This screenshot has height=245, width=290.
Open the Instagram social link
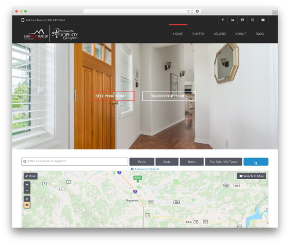point(252,20)
